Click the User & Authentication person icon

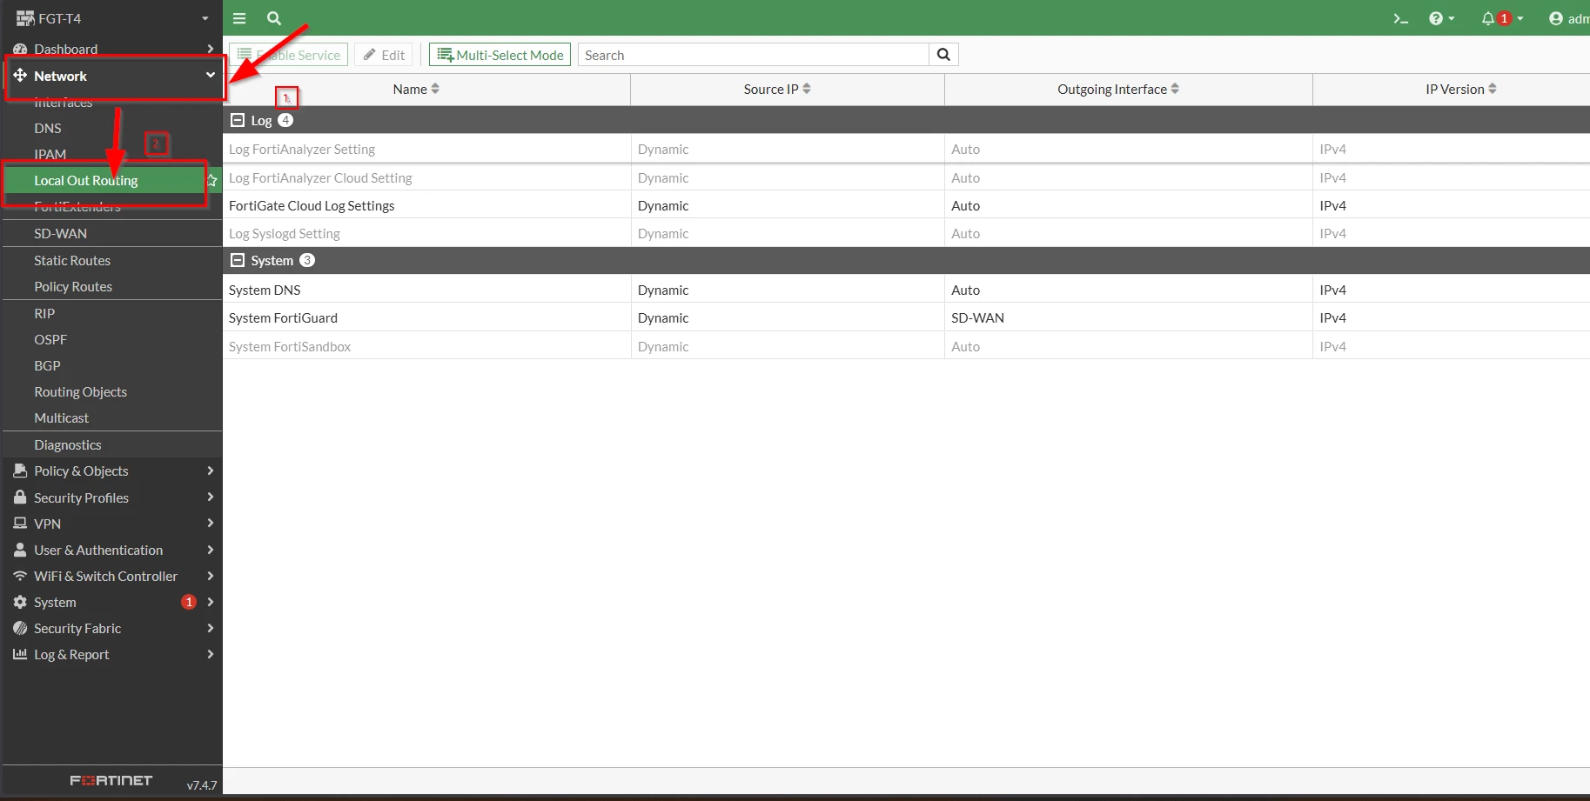(x=20, y=550)
